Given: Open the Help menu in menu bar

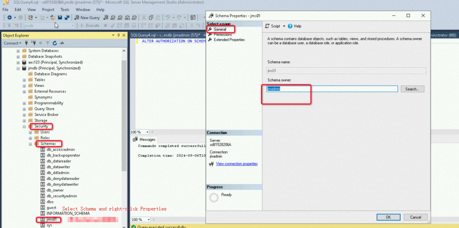Looking at the screenshot, I should click(x=100, y=9).
